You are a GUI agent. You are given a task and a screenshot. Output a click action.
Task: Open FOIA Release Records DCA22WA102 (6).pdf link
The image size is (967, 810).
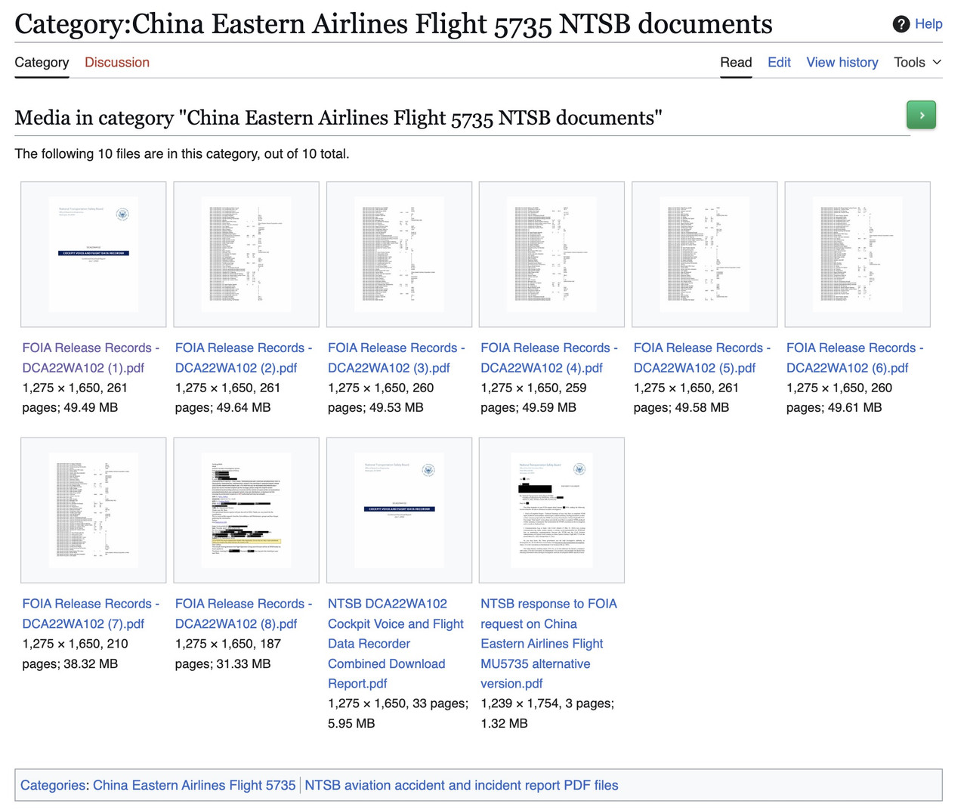854,357
